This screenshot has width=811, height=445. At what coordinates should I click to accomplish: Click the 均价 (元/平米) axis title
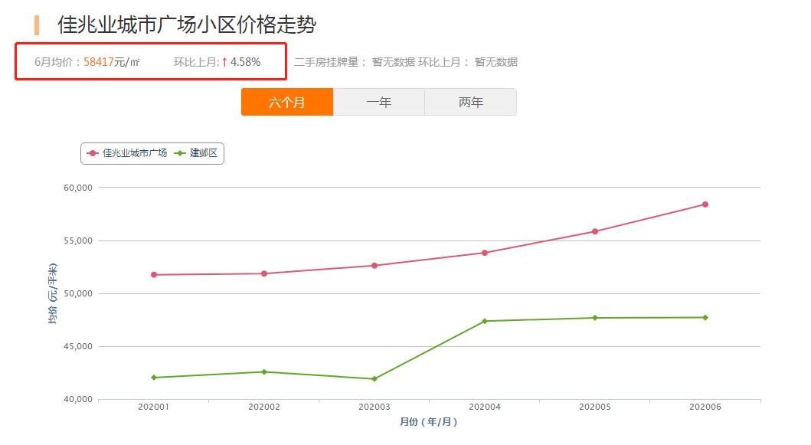click(52, 294)
